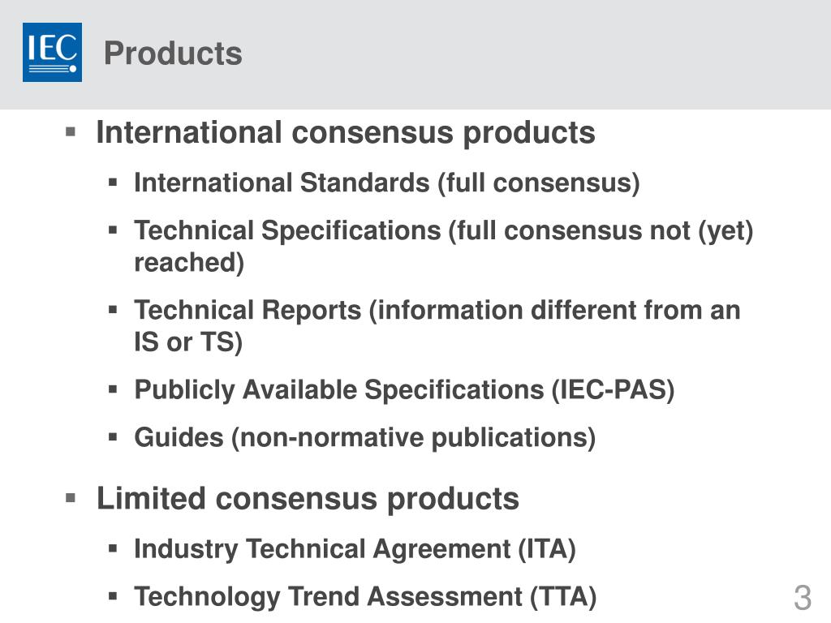Select the International consensus products heading
Viewport: 831px width, 623px height.
point(346,132)
